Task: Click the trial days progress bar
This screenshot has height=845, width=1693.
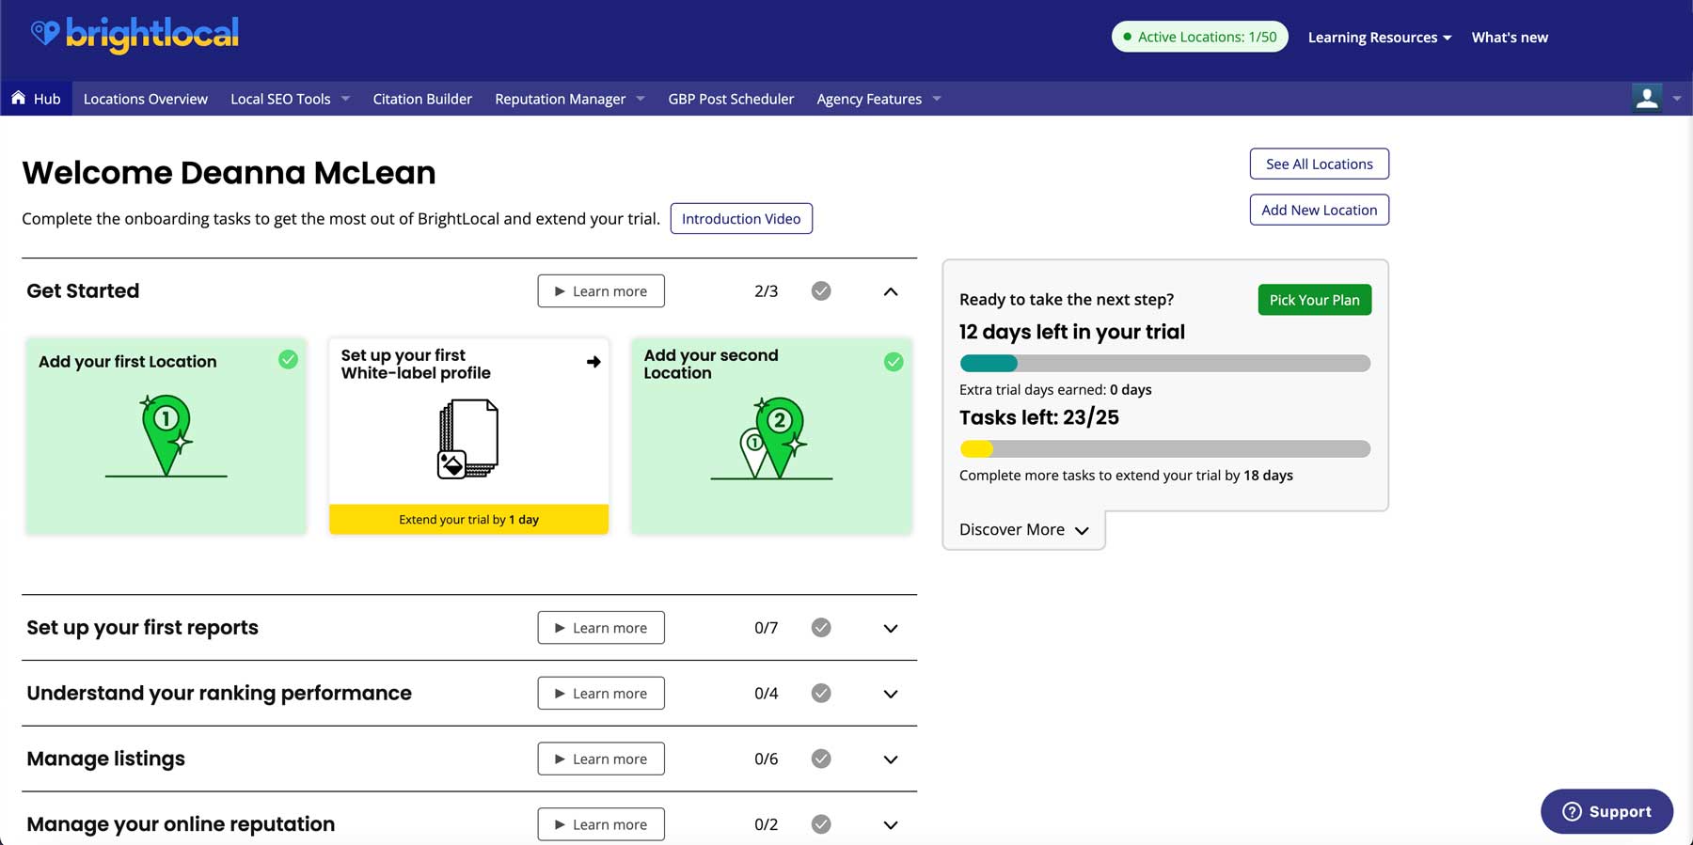Action: (1164, 364)
